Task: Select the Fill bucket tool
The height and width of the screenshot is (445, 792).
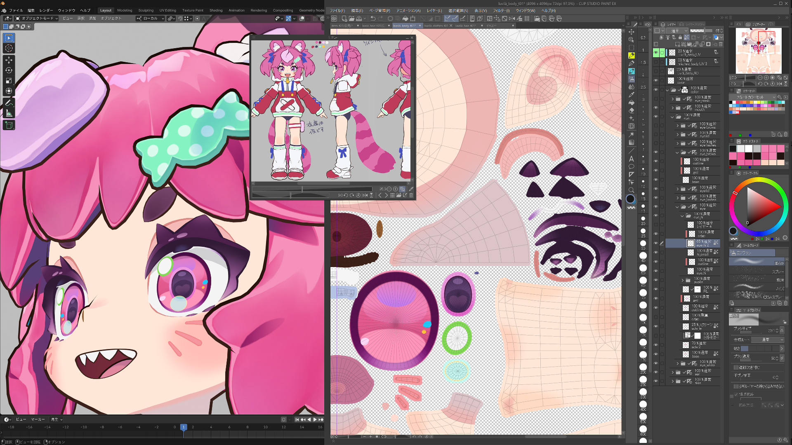Action: (631, 103)
